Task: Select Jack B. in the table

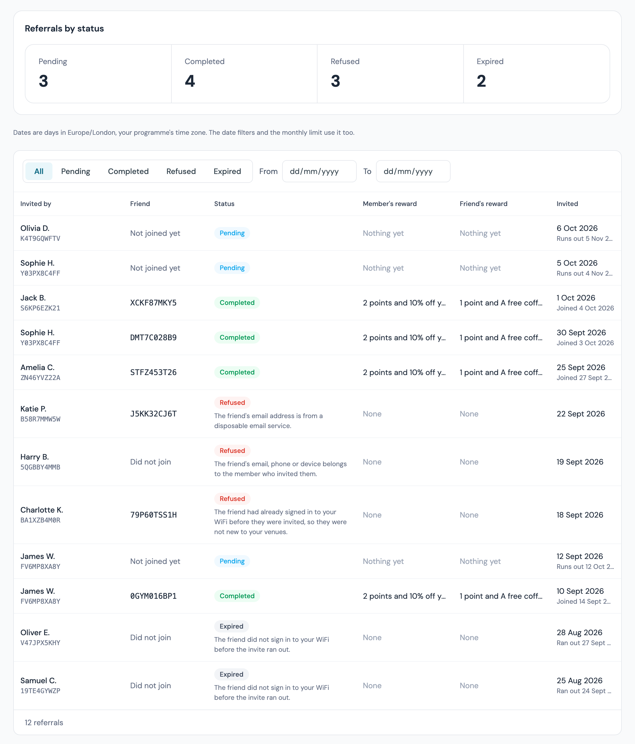Action: point(33,298)
